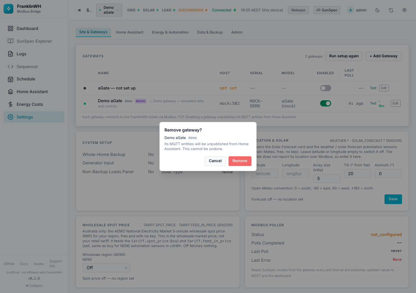Click the Sequencer code brackets icon

(10, 66)
